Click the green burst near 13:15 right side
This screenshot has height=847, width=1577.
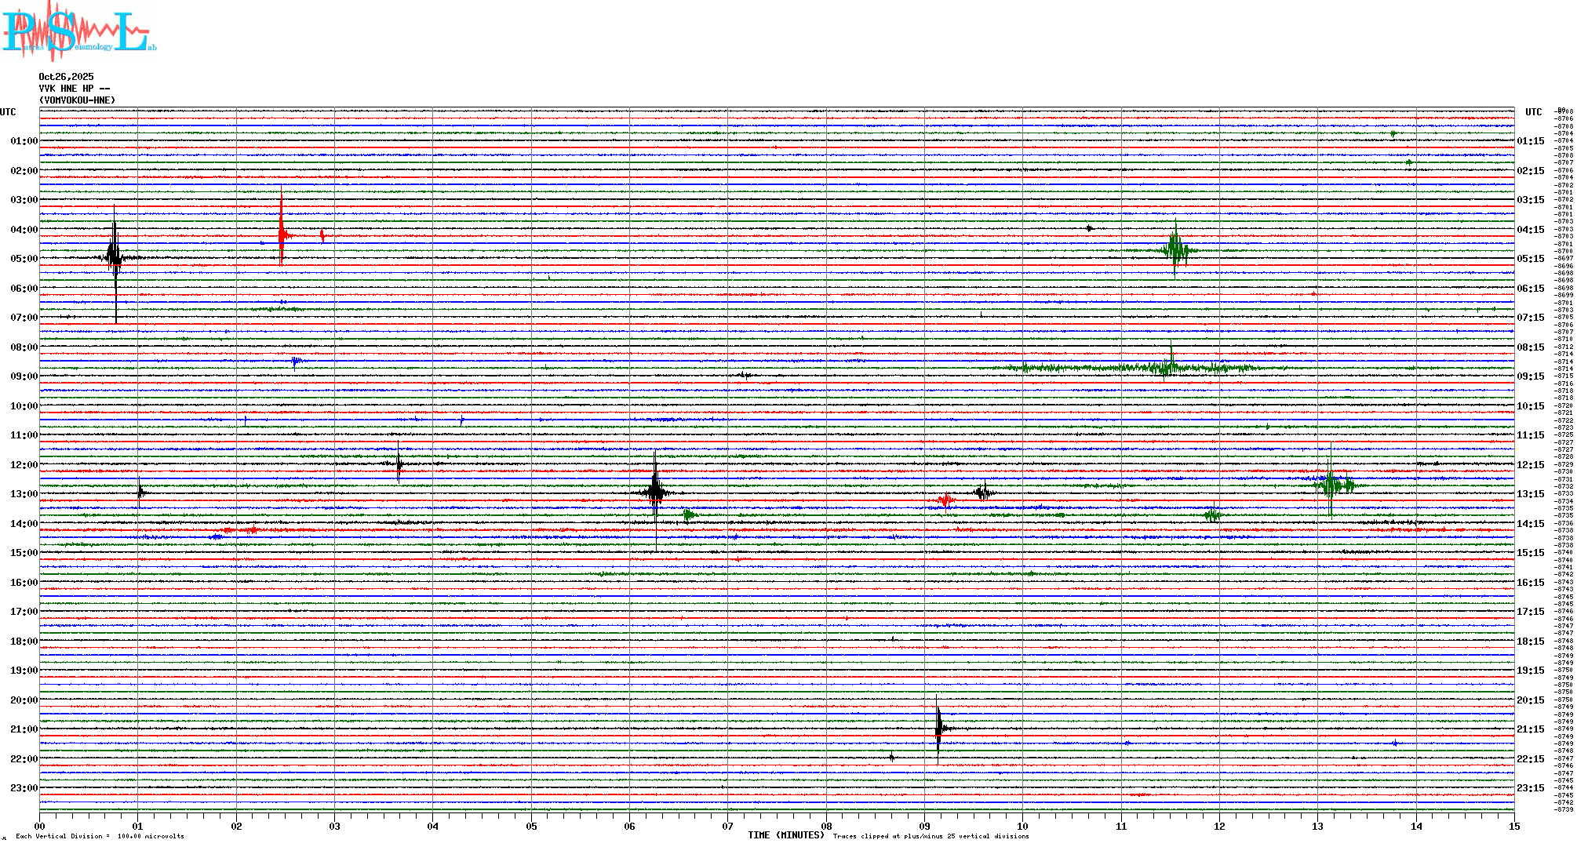(1331, 484)
